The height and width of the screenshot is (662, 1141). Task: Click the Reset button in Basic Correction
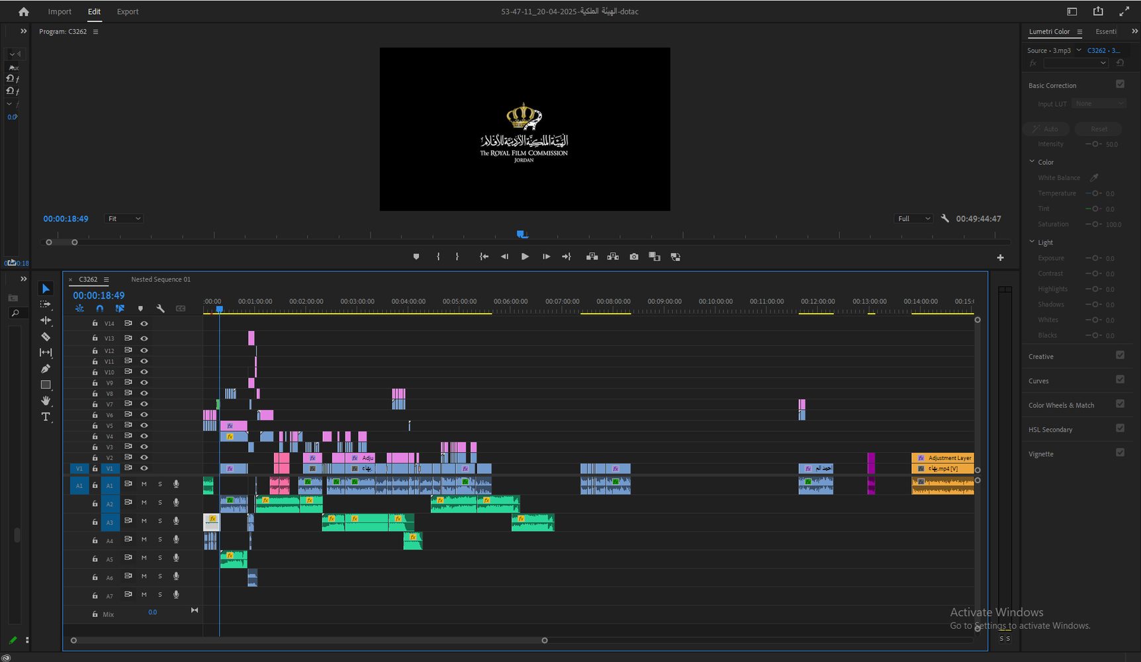(x=1099, y=128)
